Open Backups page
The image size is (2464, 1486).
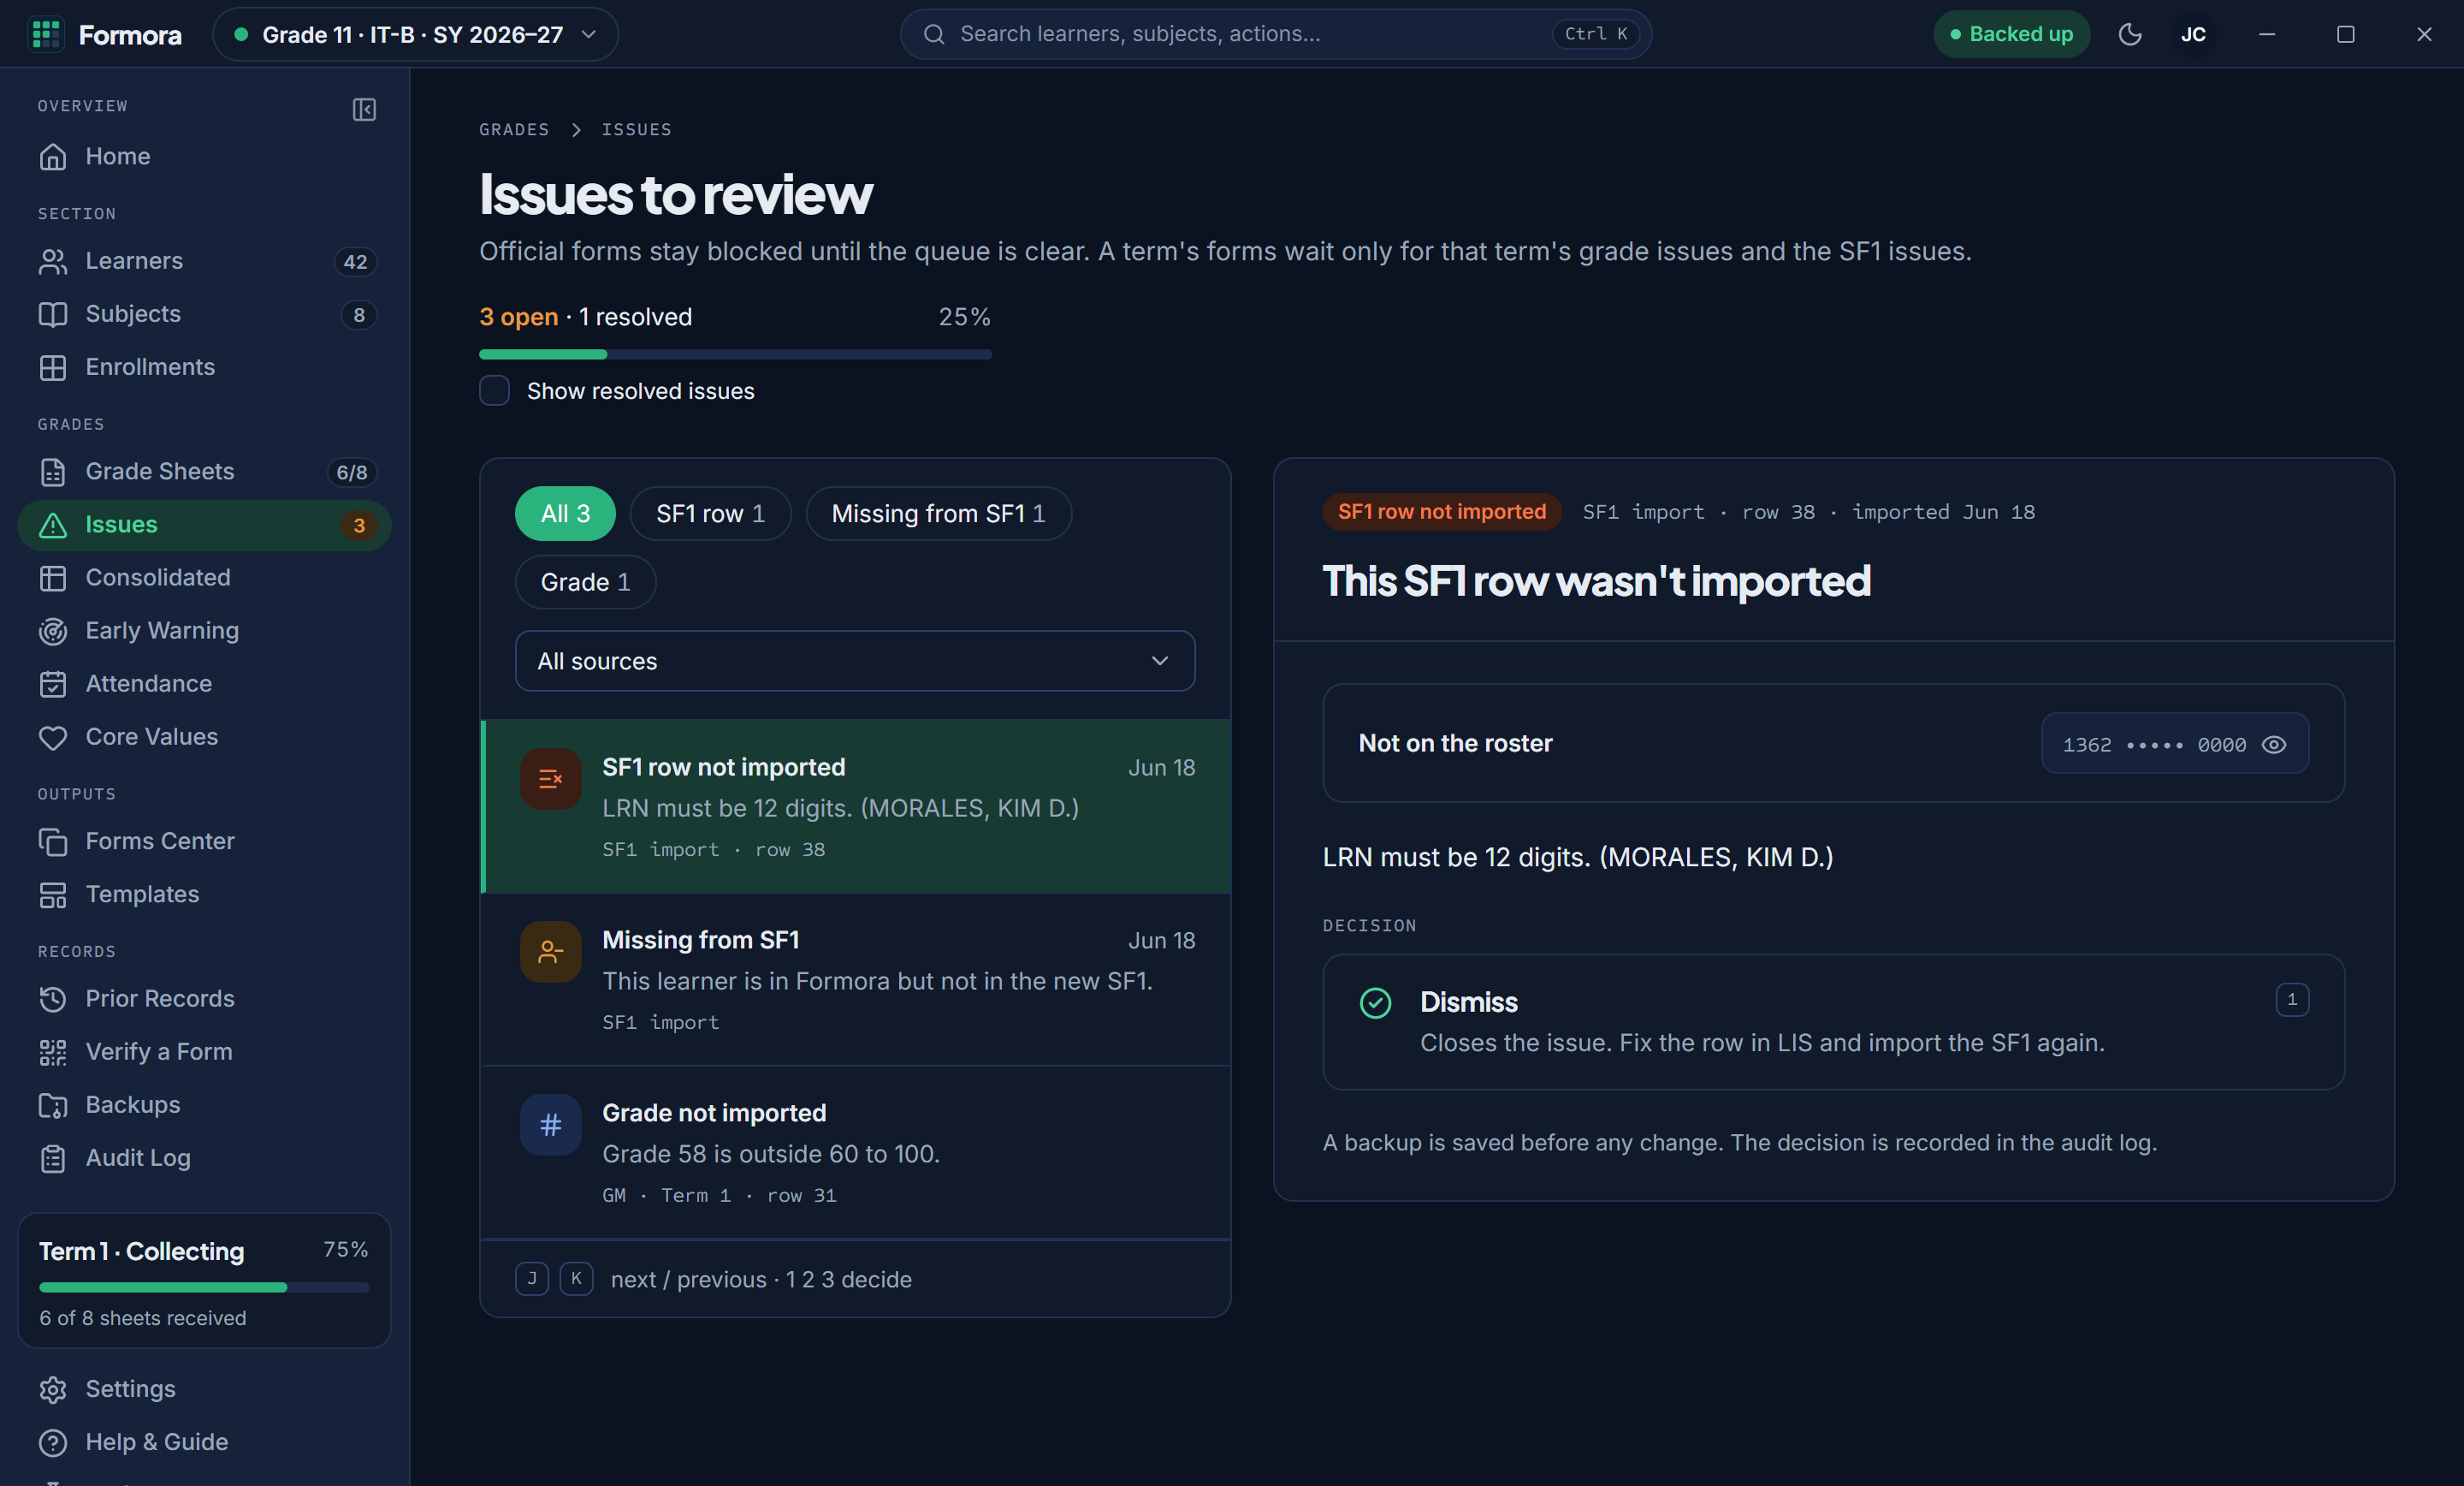[x=204, y=1105]
